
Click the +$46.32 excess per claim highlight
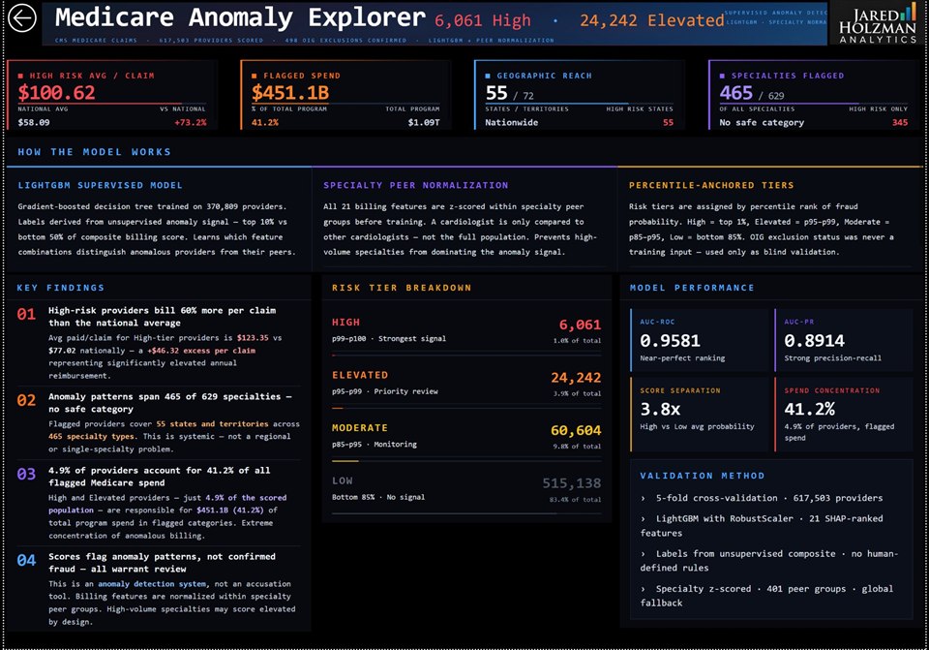(201, 351)
